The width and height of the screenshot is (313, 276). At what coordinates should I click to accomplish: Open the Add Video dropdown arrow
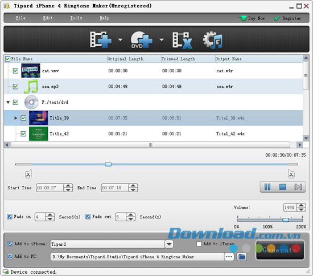(x=120, y=39)
